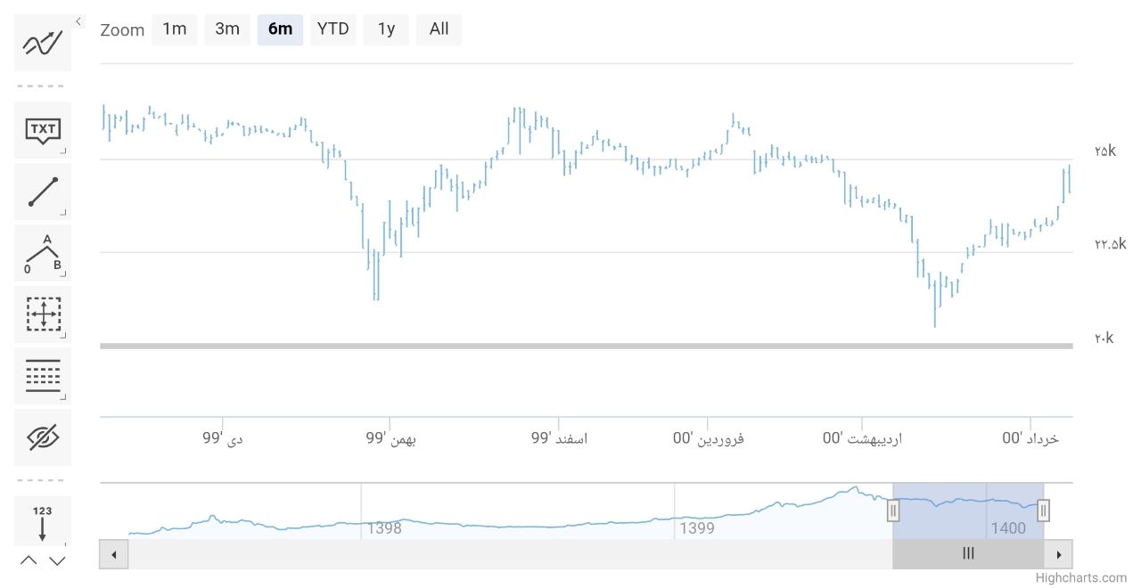Toggle annotations visibility eye icon
The width and height of the screenshot is (1141, 588).
[x=43, y=437]
